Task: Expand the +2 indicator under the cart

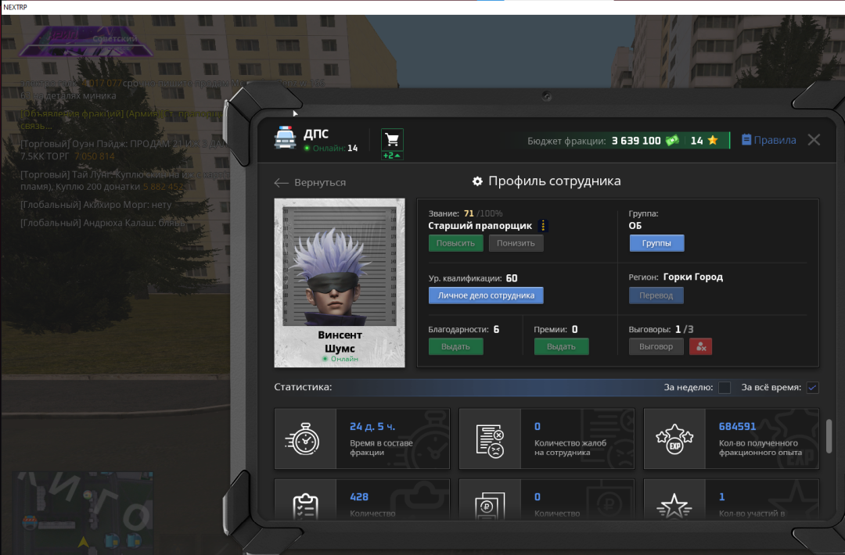Action: [392, 156]
